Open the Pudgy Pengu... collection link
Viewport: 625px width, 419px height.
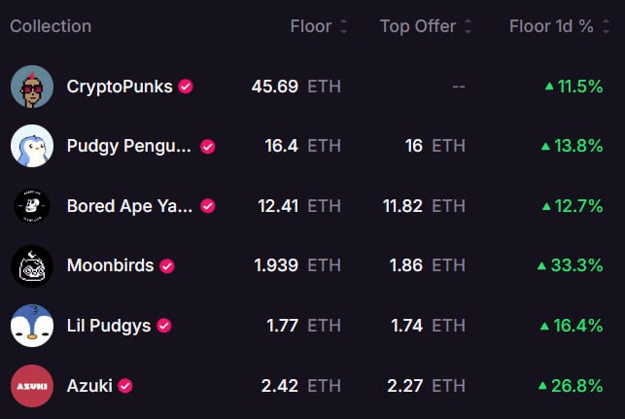pos(128,147)
